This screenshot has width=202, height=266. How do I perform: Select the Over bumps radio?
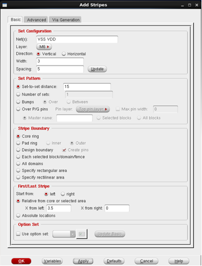[45, 102]
